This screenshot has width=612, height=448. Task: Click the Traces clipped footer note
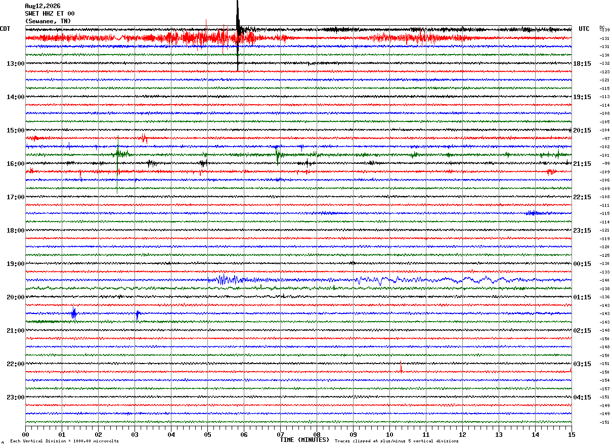tap(397, 441)
